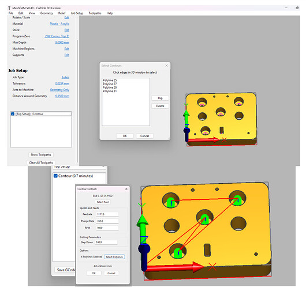The height and width of the screenshot is (288, 306).
Task: Close the Contour Toolpath dialog
Action: [x=126, y=189]
